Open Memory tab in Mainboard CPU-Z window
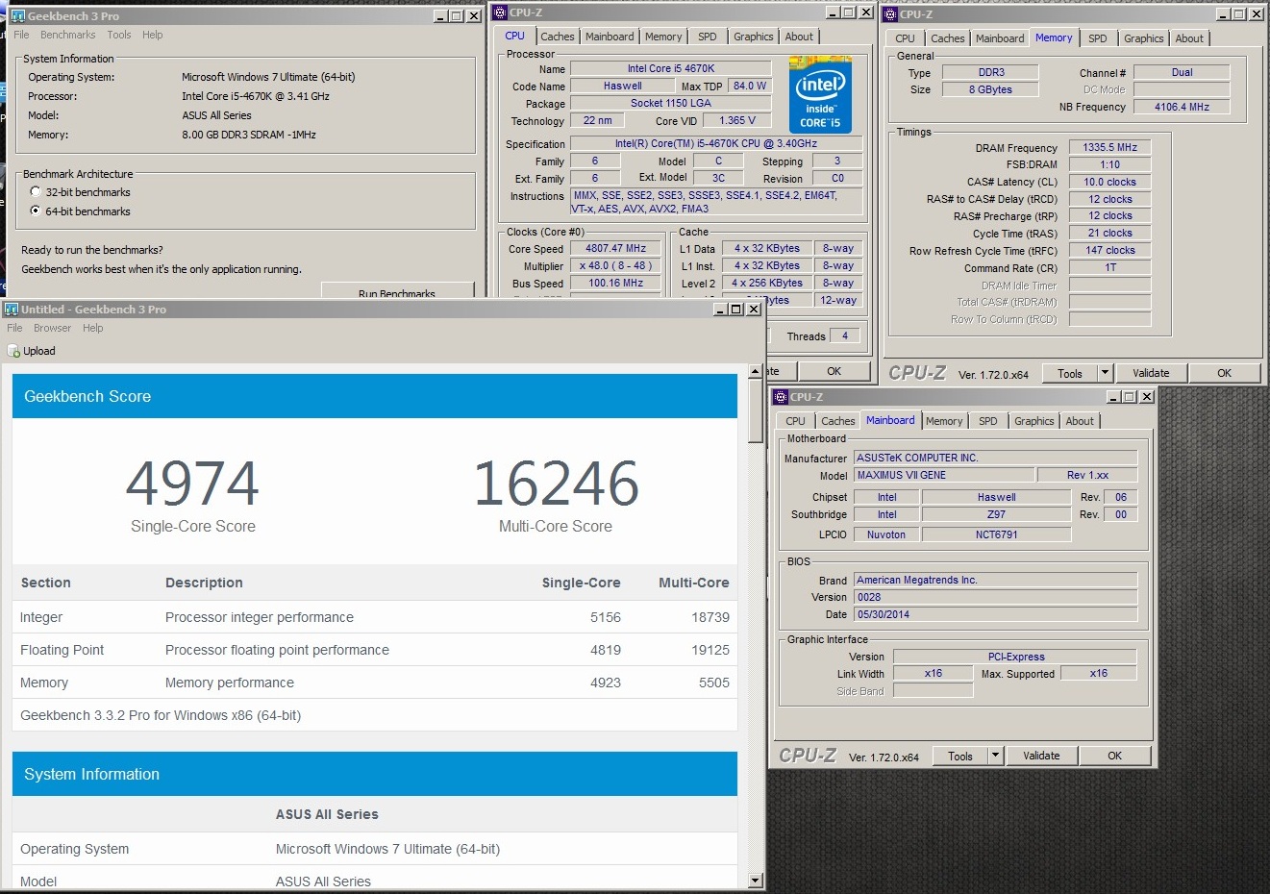The image size is (1270, 894). pos(944,421)
